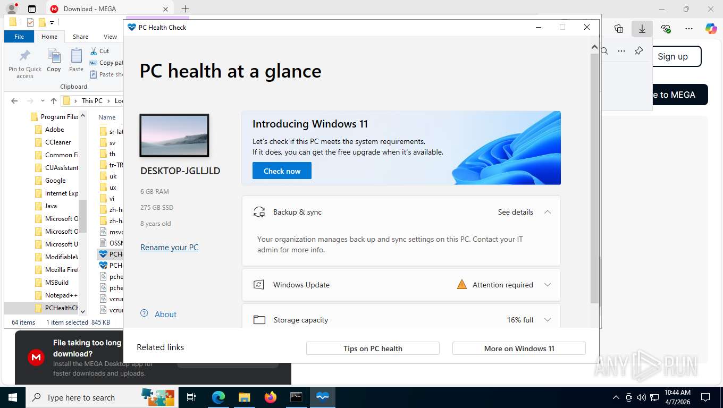Click the Storage capacity folder icon

click(x=259, y=320)
